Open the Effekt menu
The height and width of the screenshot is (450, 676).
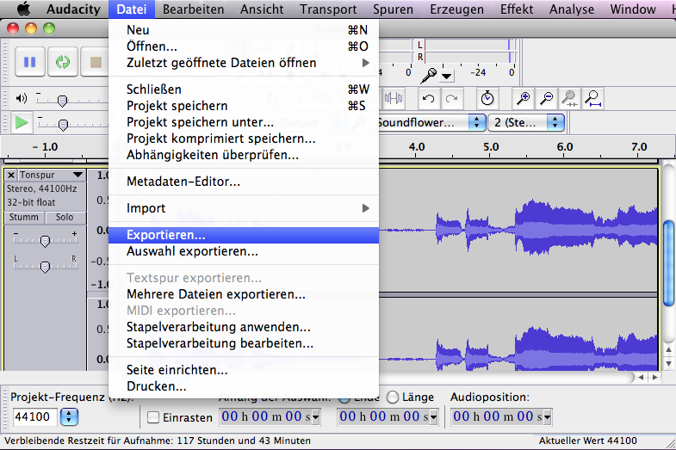pos(516,9)
